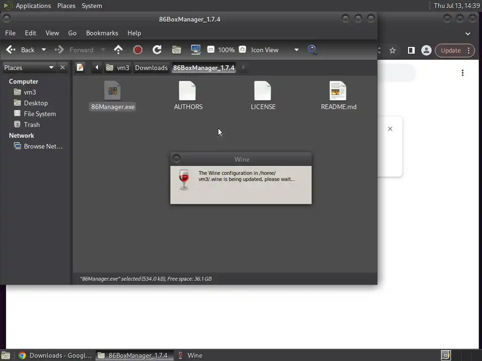Image resolution: width=482 pixels, height=361 pixels.
Task: Click the wine glass icon in dialog
Action: pos(184,180)
